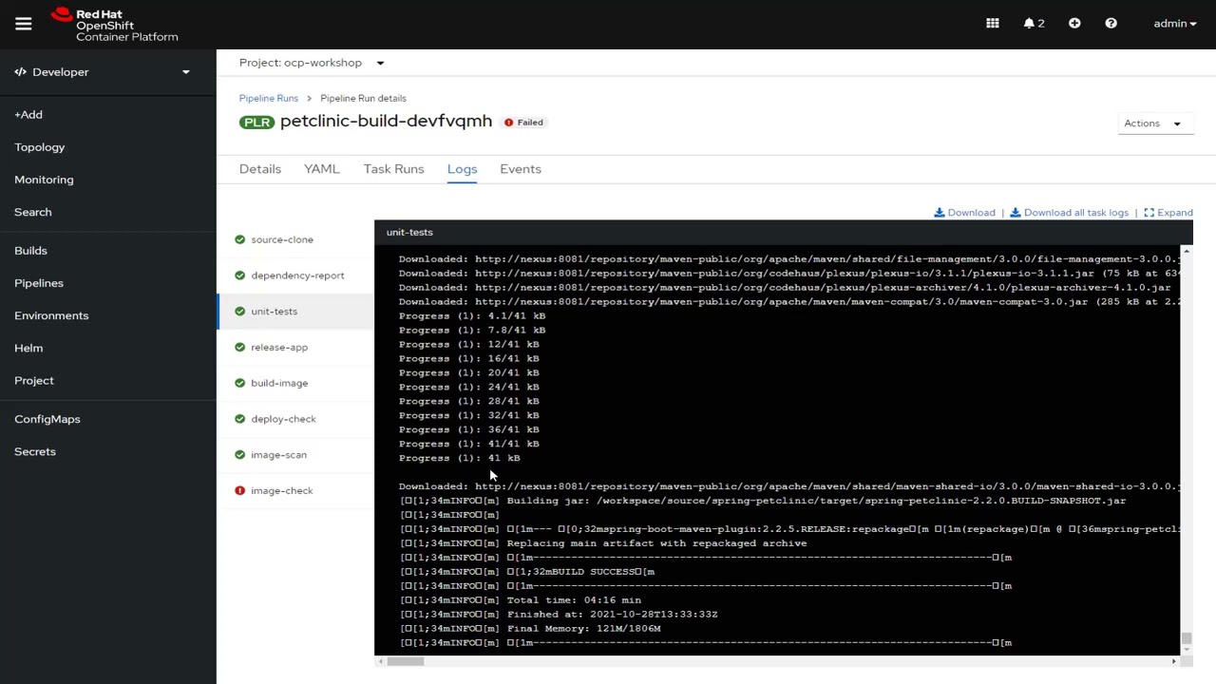
Task: Select the deploy-check task log
Action: [295, 419]
